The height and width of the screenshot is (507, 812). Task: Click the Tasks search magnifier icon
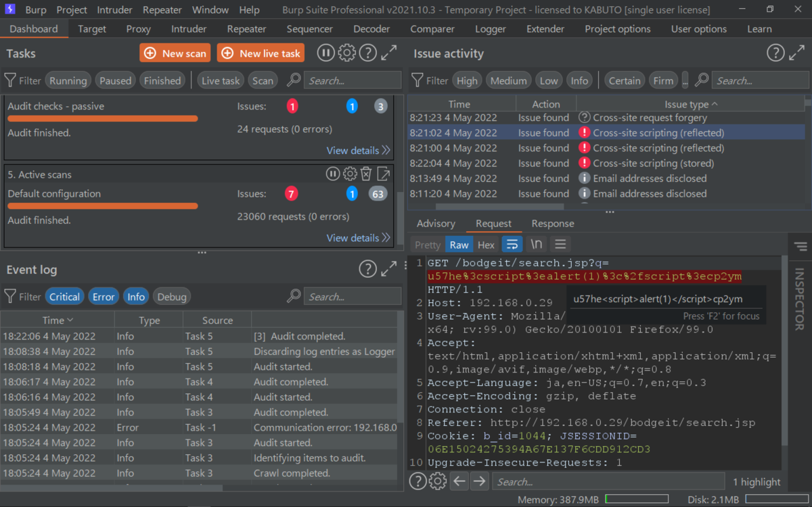coord(294,80)
